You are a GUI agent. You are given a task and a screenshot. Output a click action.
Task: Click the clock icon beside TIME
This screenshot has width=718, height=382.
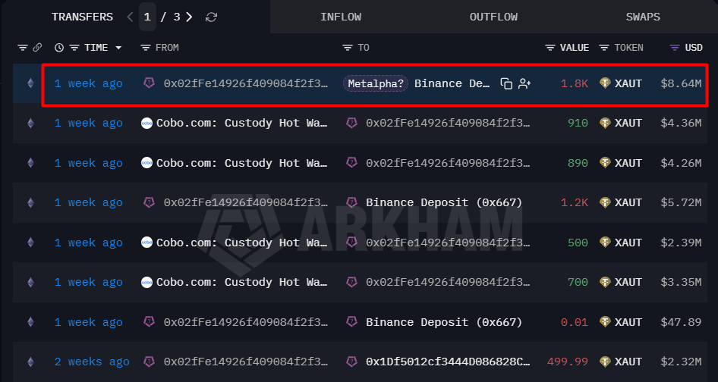click(x=59, y=48)
